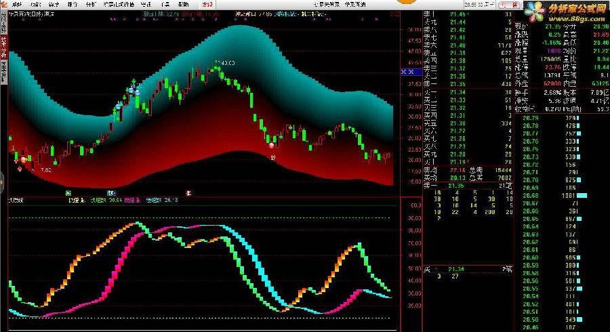Click the 涨停 23.76 value
Screen dimensions: 610x332
coord(552,67)
